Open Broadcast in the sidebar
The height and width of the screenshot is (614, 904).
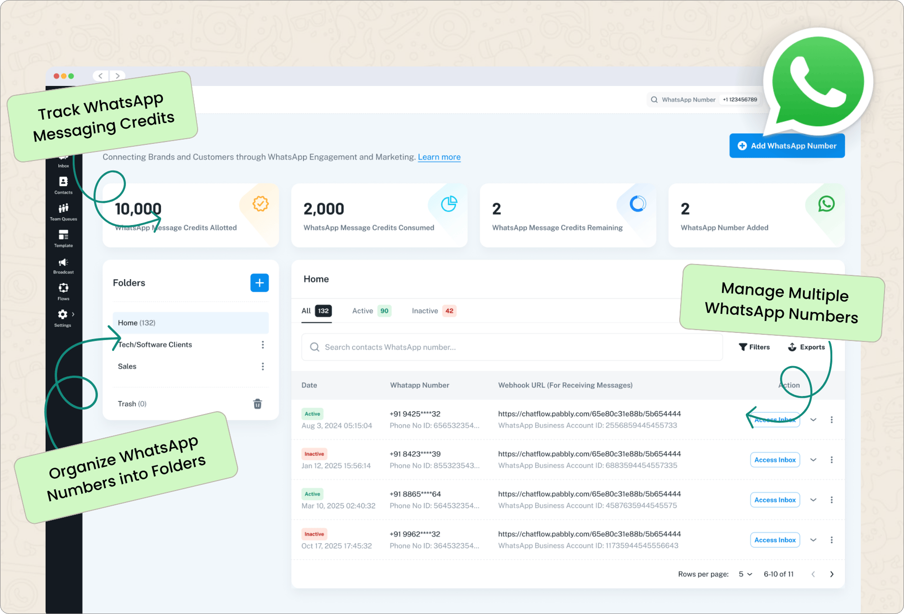[x=63, y=265]
